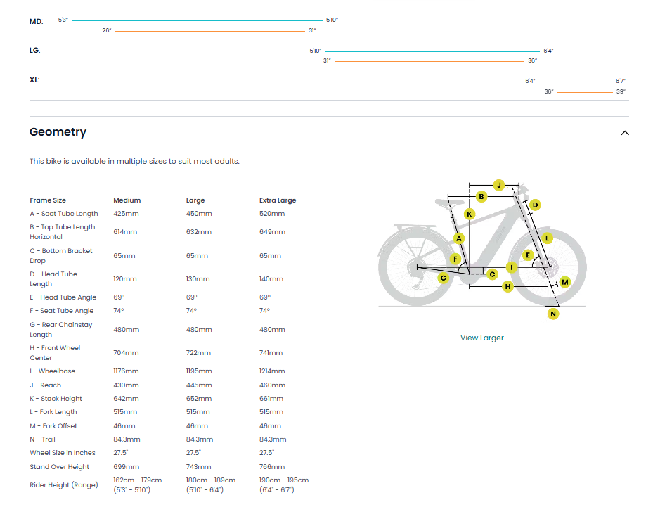
Task: Click the L fork length marker
Action: click(x=547, y=238)
